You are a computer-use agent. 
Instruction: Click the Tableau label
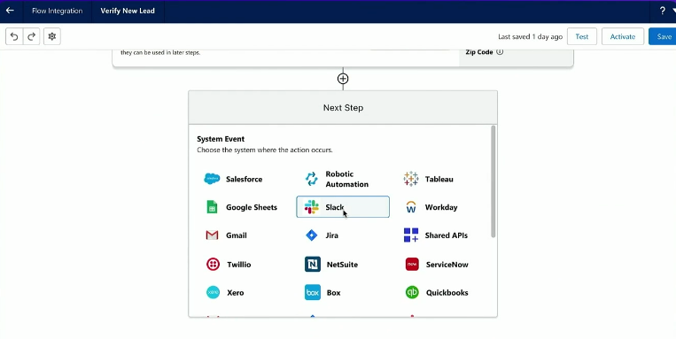pos(439,179)
